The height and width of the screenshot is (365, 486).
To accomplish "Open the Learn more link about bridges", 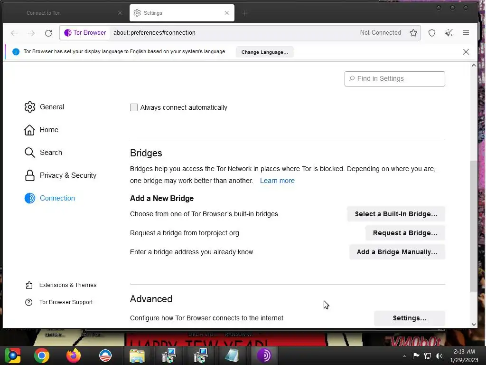I will pos(277,181).
